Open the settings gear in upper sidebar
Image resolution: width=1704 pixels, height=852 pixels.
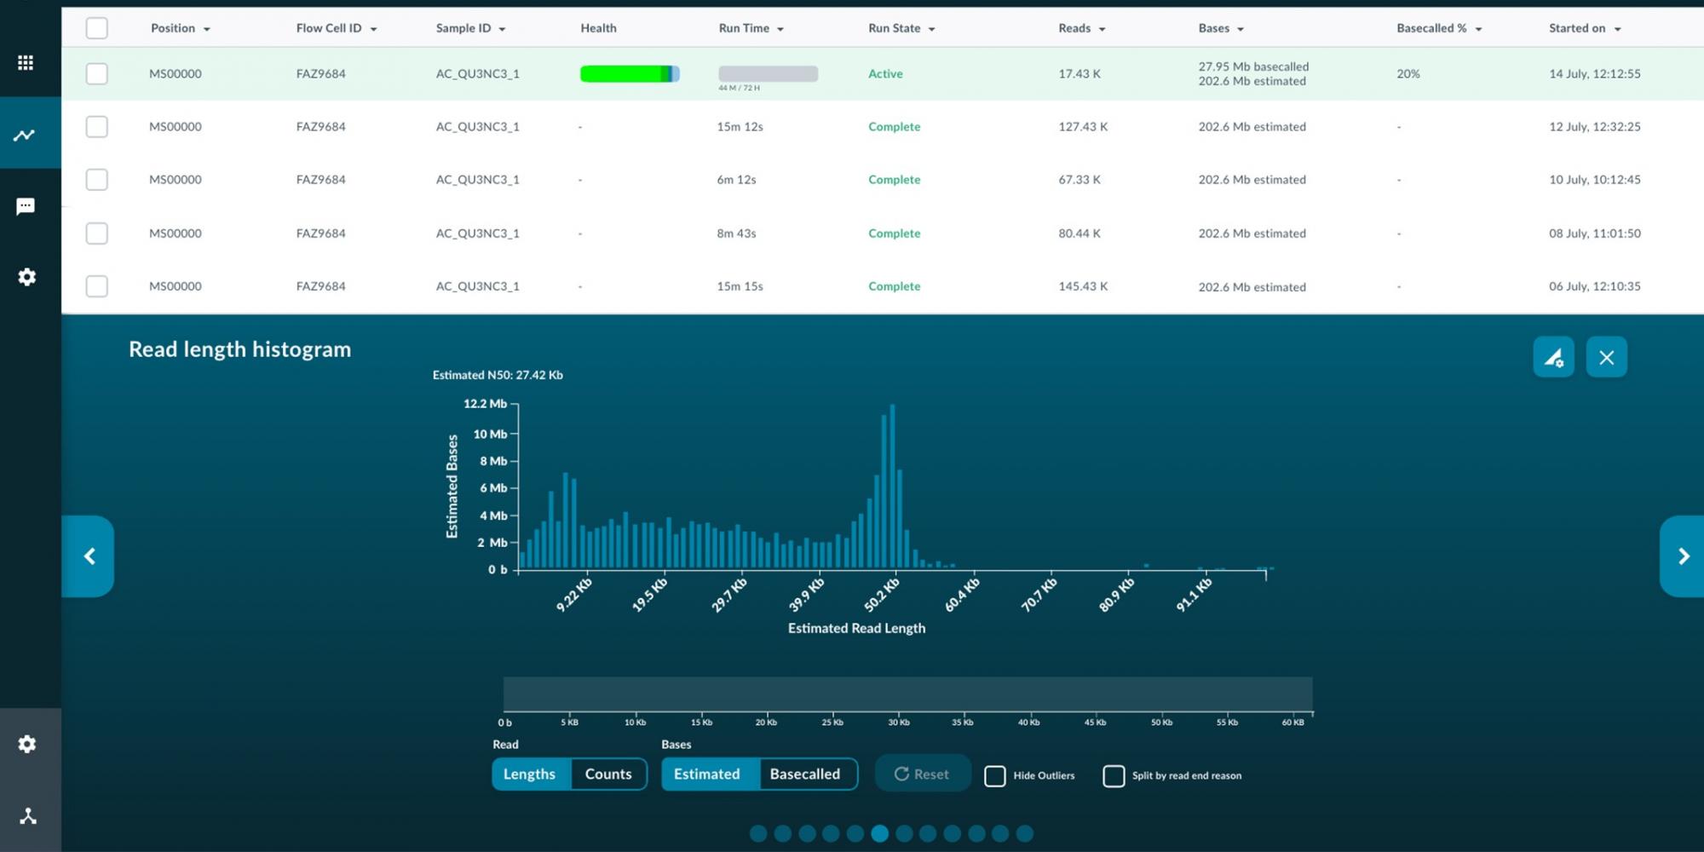click(26, 277)
